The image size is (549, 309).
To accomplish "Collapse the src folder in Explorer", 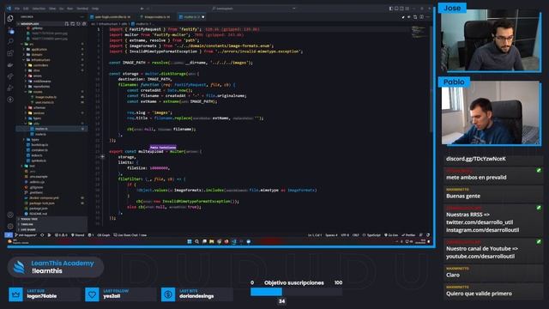I will pos(22,44).
